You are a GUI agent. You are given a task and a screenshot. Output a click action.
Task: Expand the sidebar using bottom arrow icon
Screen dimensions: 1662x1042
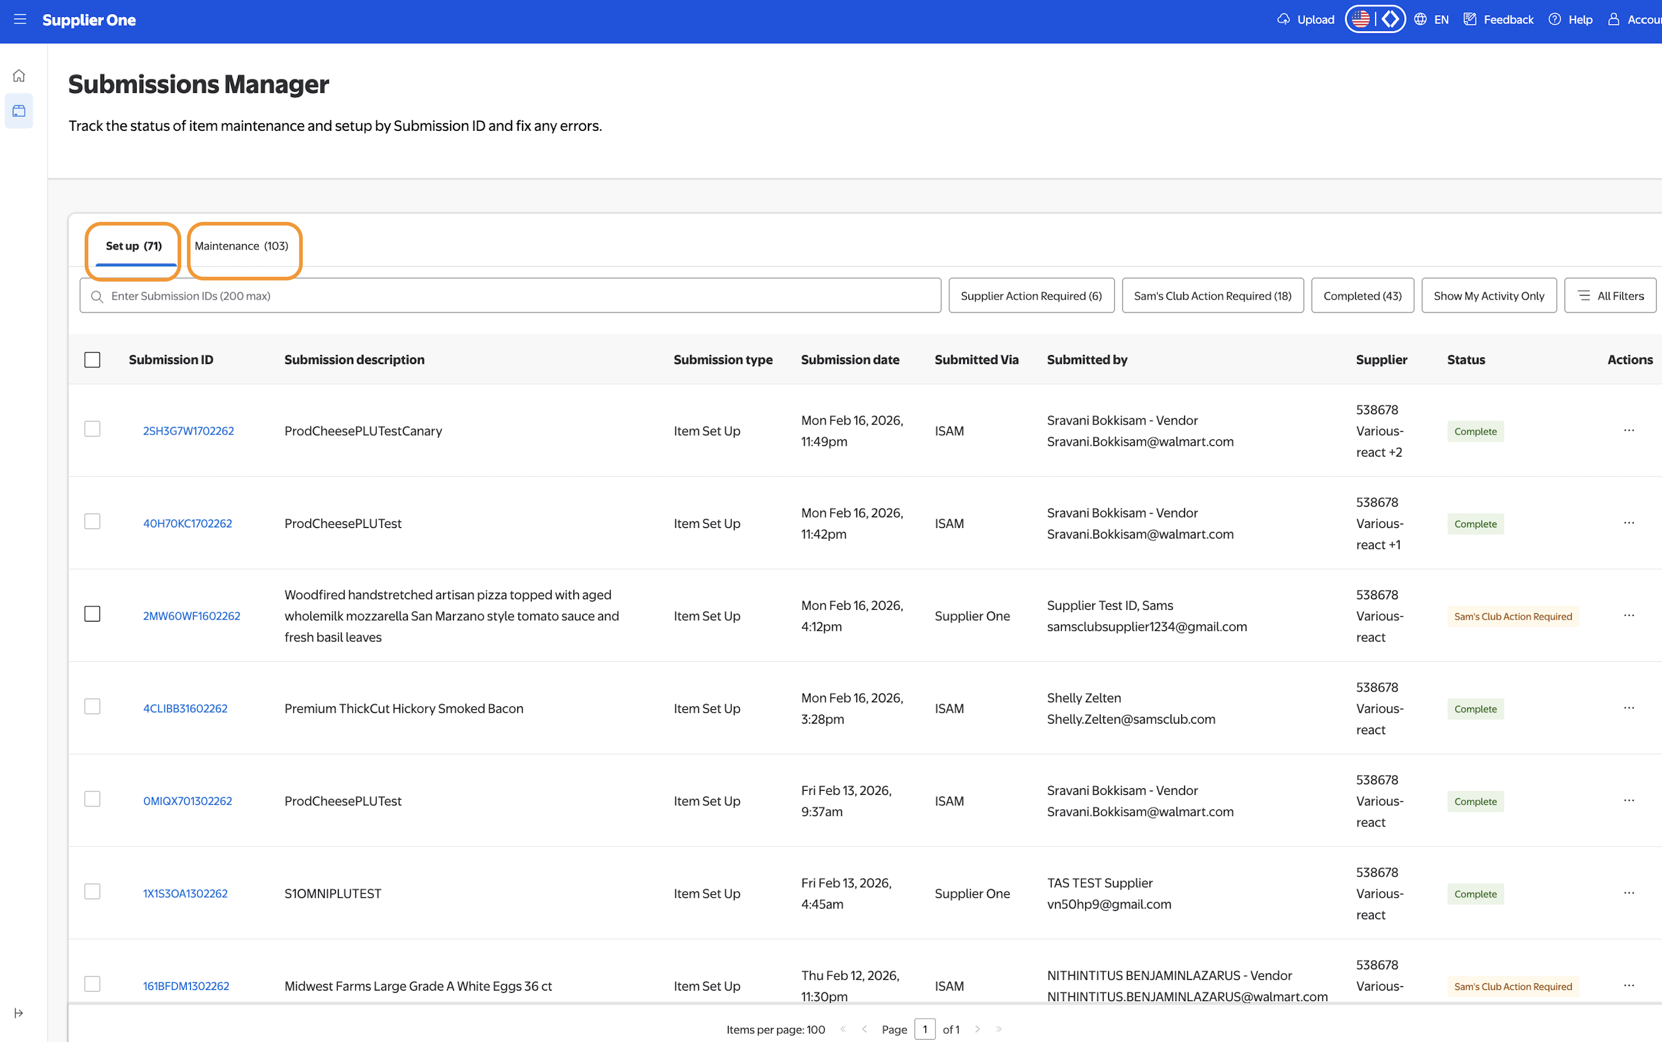click(x=19, y=1012)
